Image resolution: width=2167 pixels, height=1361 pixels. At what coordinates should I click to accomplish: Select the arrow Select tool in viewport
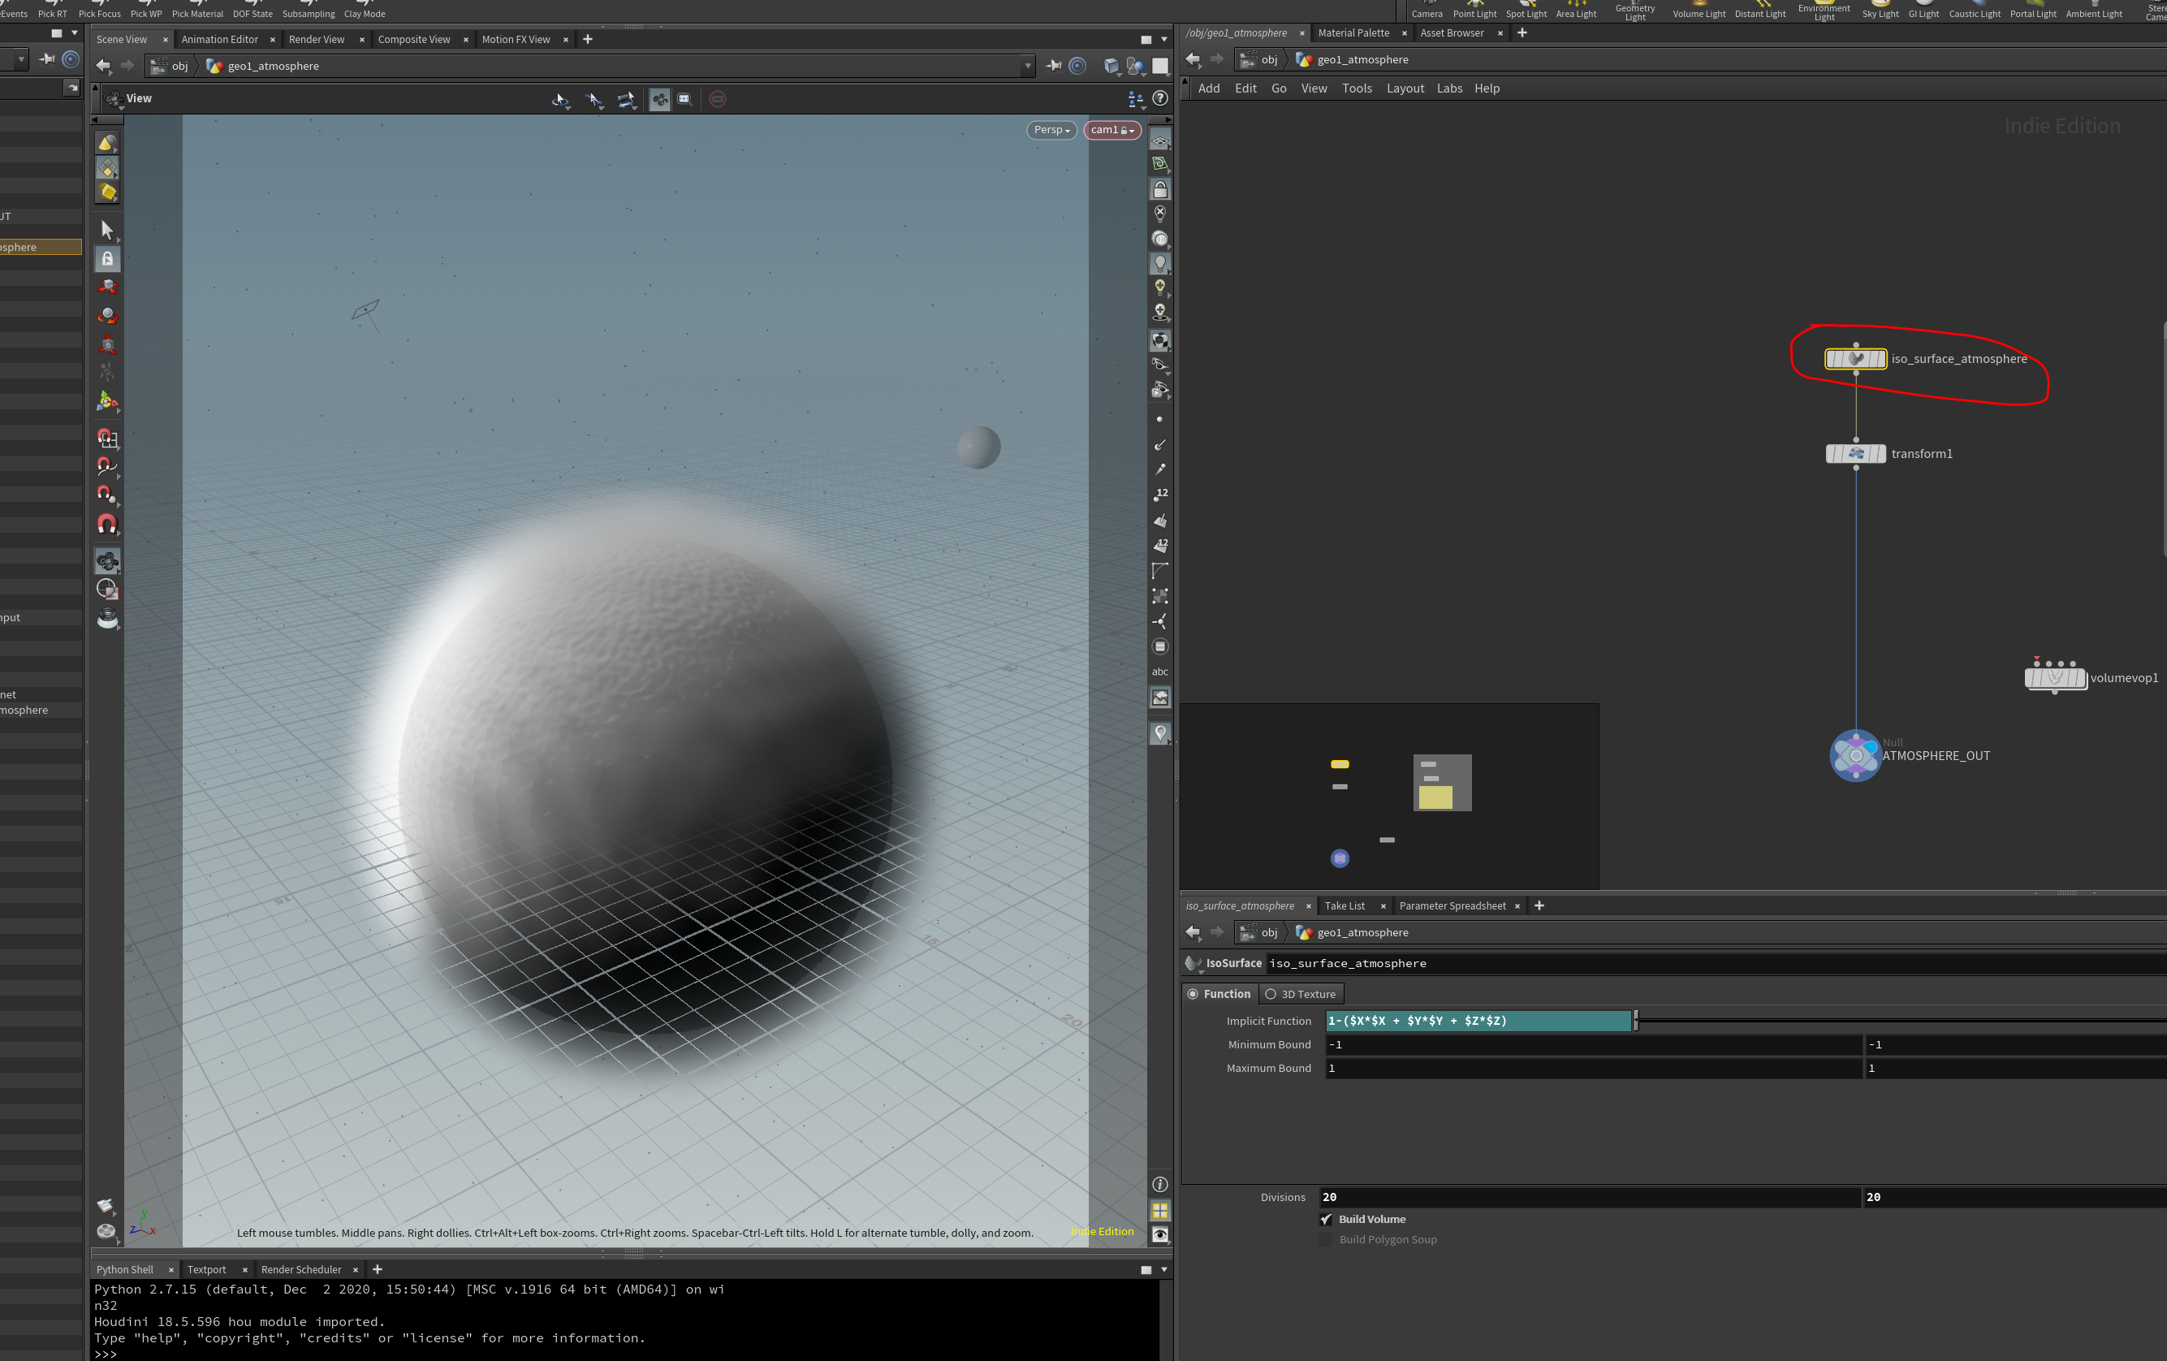[x=107, y=230]
